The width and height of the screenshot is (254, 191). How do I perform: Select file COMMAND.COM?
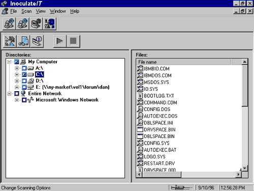coord(161,102)
